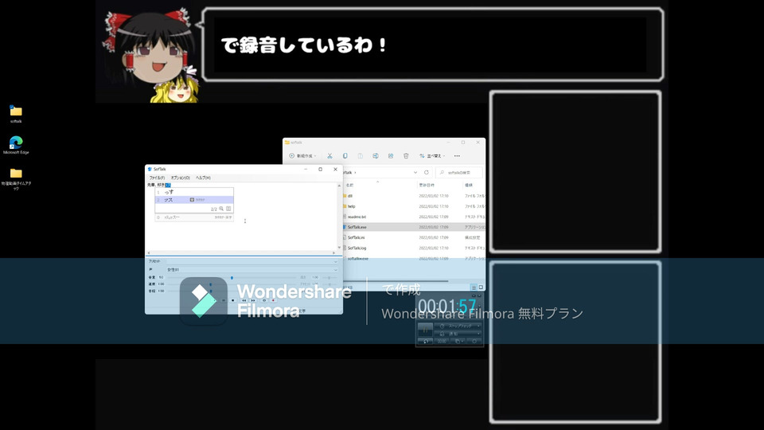
Task: Open the オプション(O) menu in SofTalk
Action: point(181,178)
